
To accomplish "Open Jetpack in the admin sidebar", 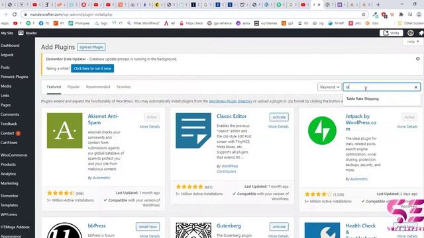I will tap(7, 55).
